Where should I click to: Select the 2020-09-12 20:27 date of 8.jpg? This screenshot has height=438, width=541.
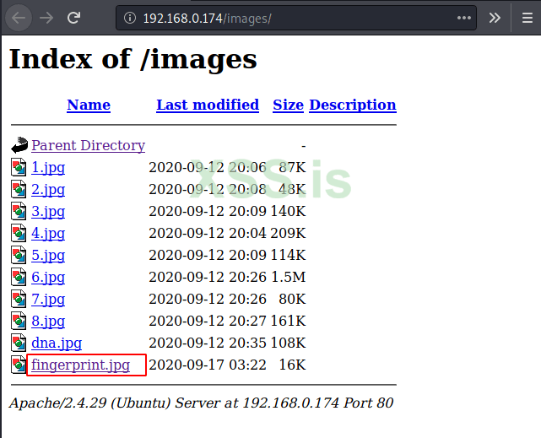(208, 321)
